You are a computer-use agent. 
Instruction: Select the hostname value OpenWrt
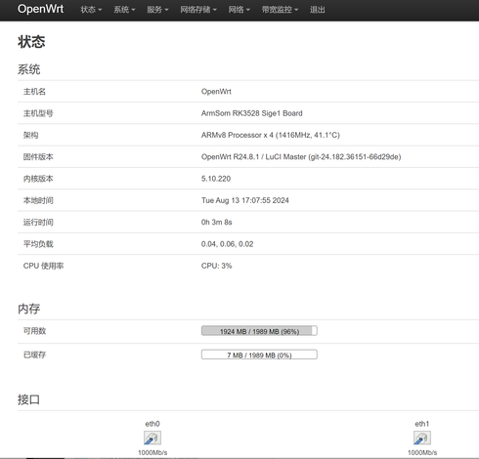click(x=216, y=92)
